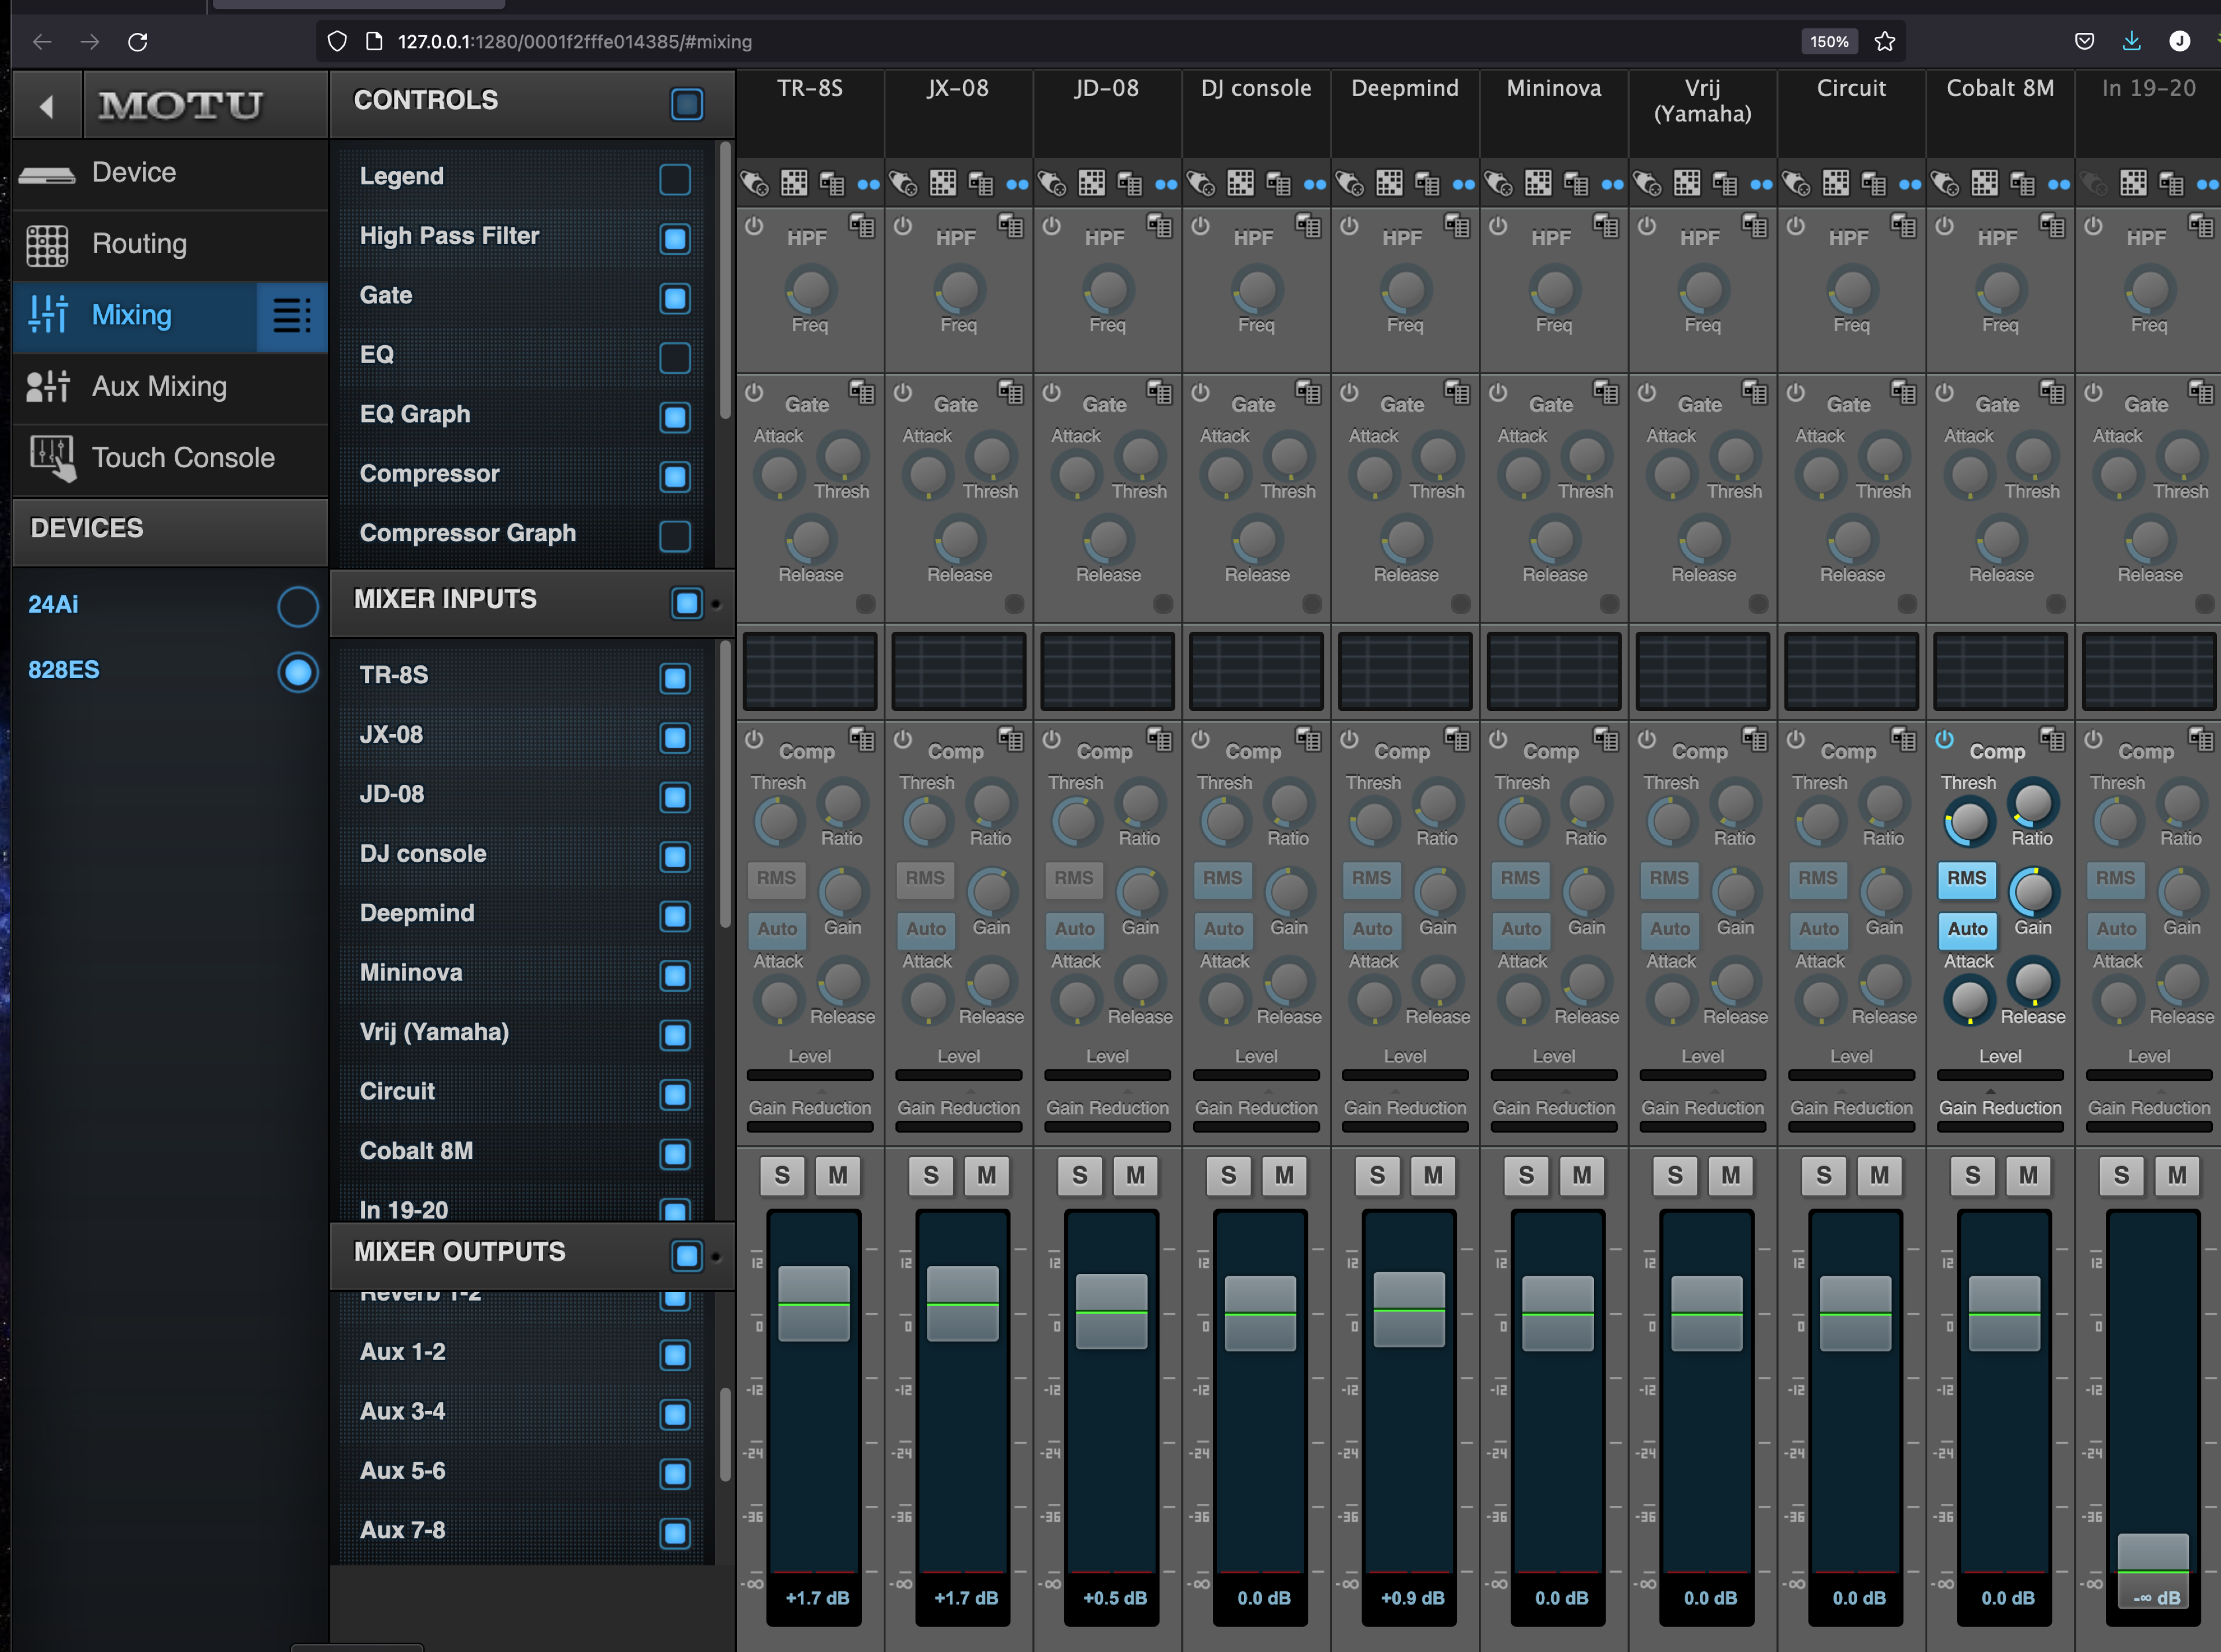Open the browser downloads icon

point(2132,42)
